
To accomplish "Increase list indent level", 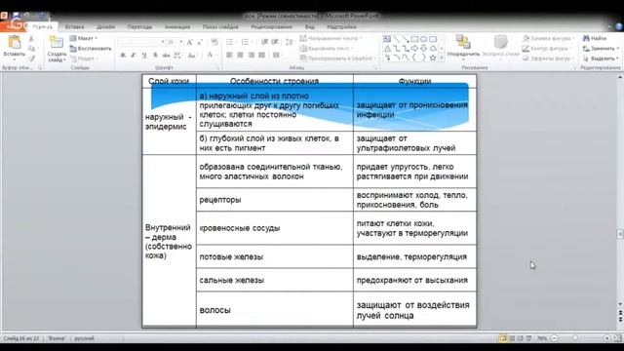I will coord(275,42).
